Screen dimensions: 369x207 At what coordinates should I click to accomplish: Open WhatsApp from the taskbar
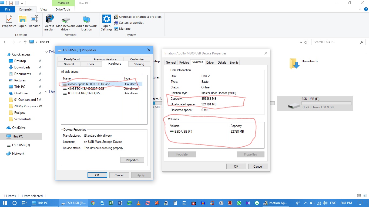(x=239, y=203)
